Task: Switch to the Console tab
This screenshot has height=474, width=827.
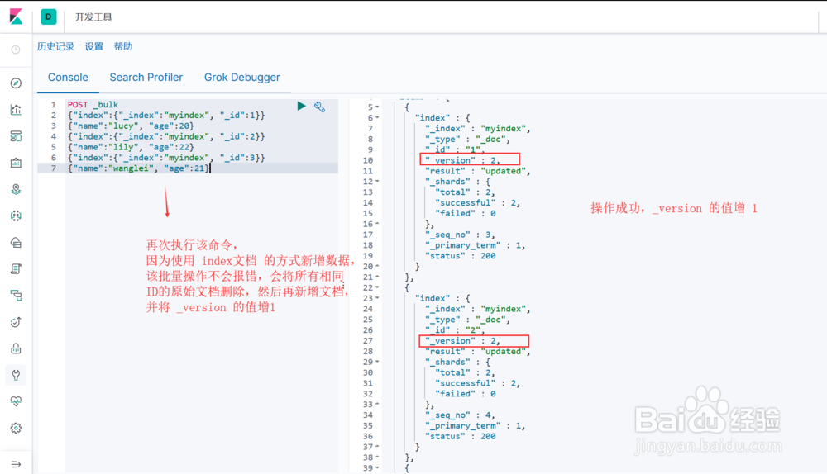Action: pyautogui.click(x=68, y=78)
